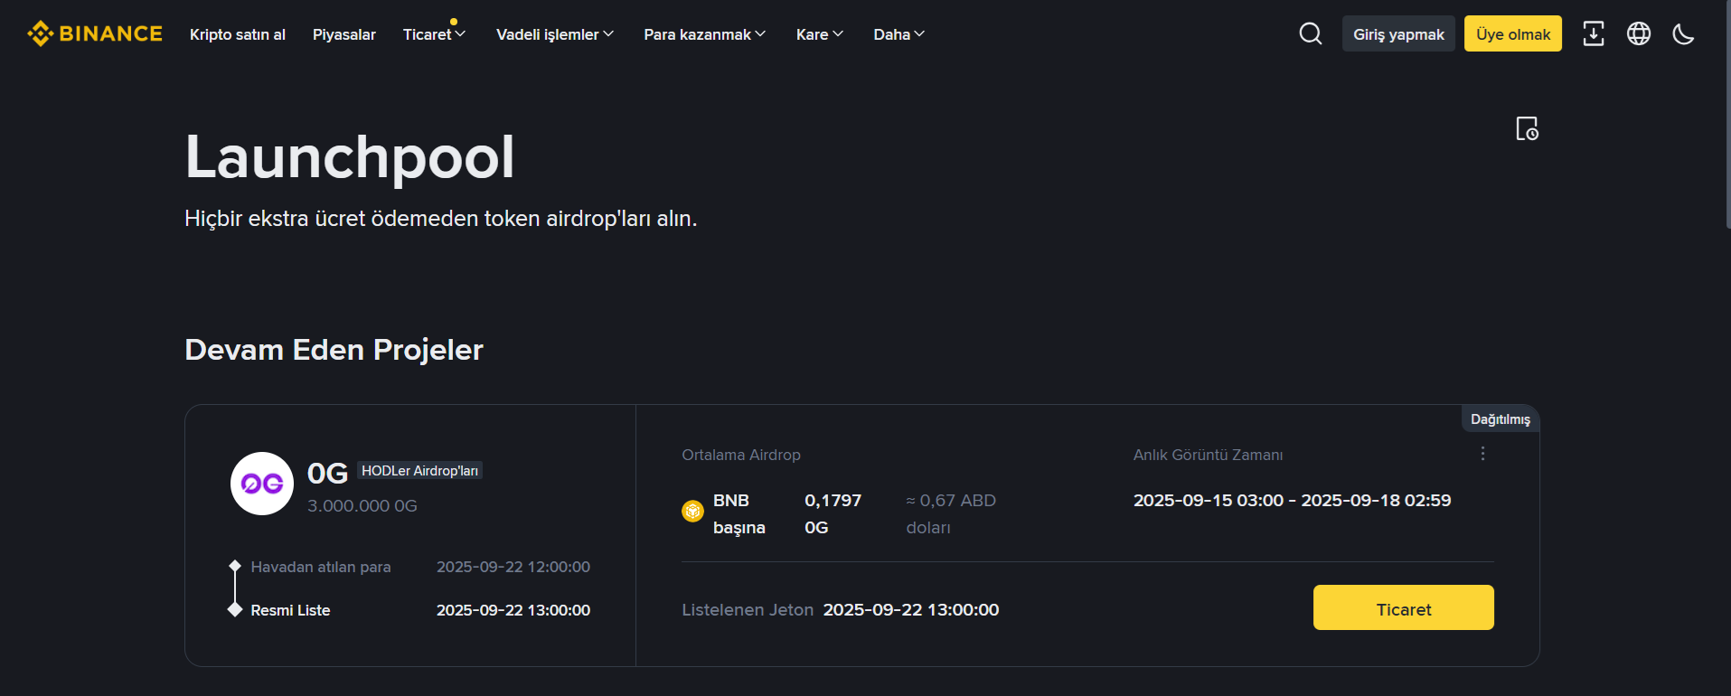The width and height of the screenshot is (1731, 696).
Task: Click the Ortalama Airdrop label
Action: (741, 455)
